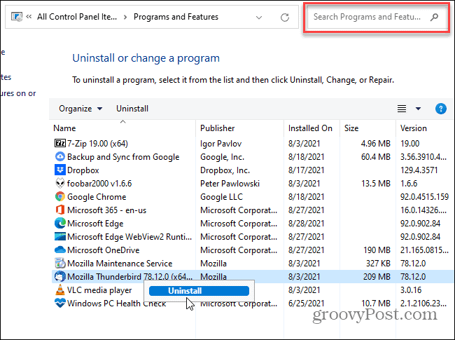Image resolution: width=455 pixels, height=340 pixels.
Task: Click publisher Google LLC
Action: tap(221, 197)
